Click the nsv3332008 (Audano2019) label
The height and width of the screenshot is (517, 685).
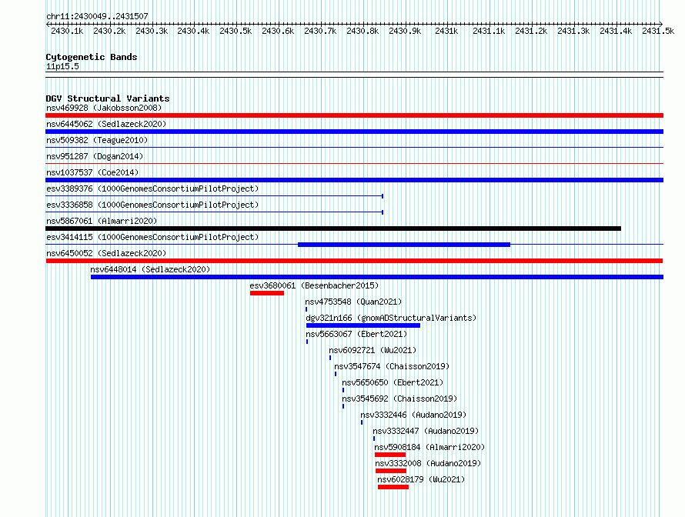tap(428, 463)
